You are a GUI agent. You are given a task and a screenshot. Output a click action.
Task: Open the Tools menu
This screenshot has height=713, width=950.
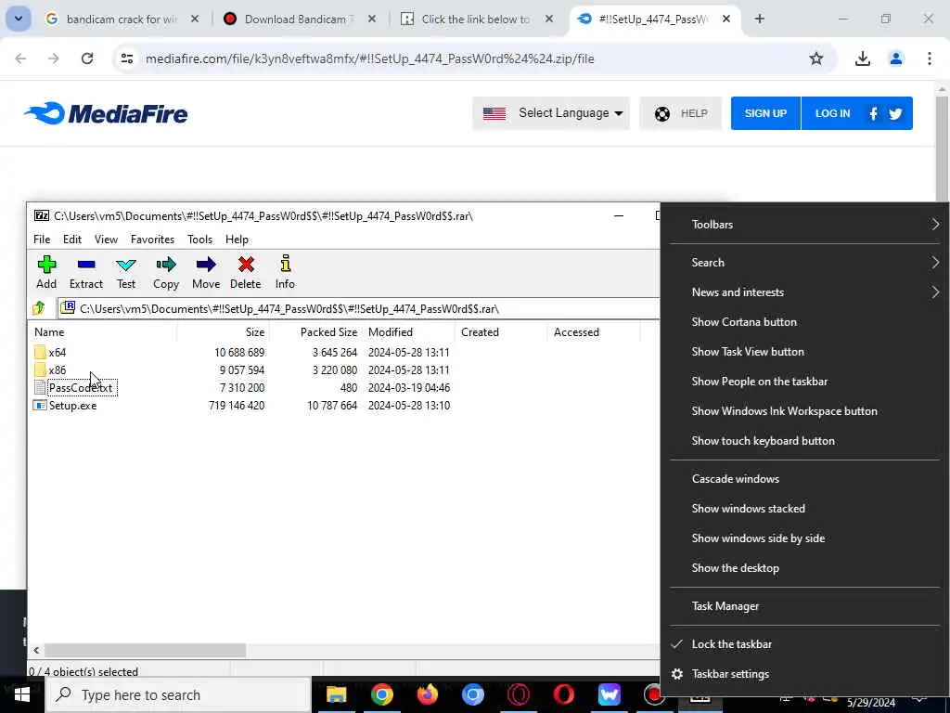[x=200, y=240]
